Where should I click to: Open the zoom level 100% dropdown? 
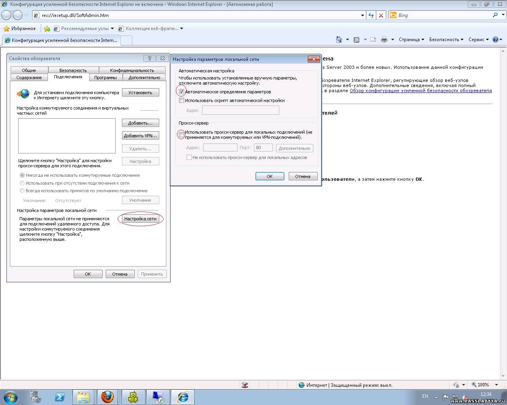[485, 385]
